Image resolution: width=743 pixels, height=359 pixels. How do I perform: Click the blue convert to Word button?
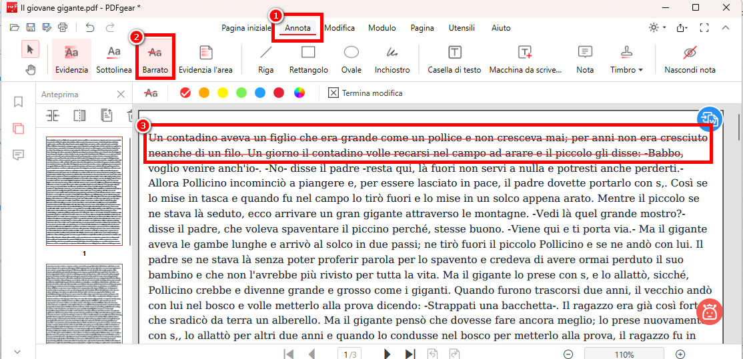pyautogui.click(x=710, y=119)
